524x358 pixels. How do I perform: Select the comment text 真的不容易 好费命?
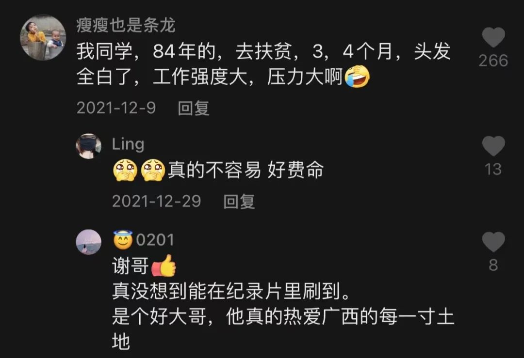[x=246, y=170]
